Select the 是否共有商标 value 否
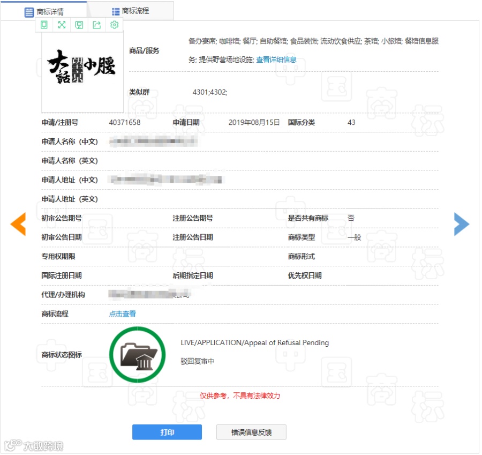The image size is (482, 455). (351, 218)
